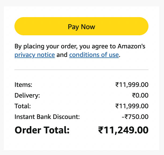Click the bold Order Total label
Image resolution: width=164 pixels, height=155 pixels.
tap(42, 130)
